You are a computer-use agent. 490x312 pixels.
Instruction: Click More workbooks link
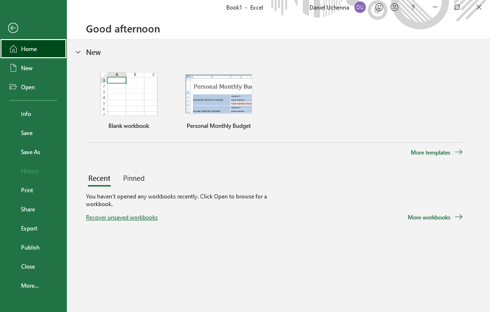click(x=435, y=218)
